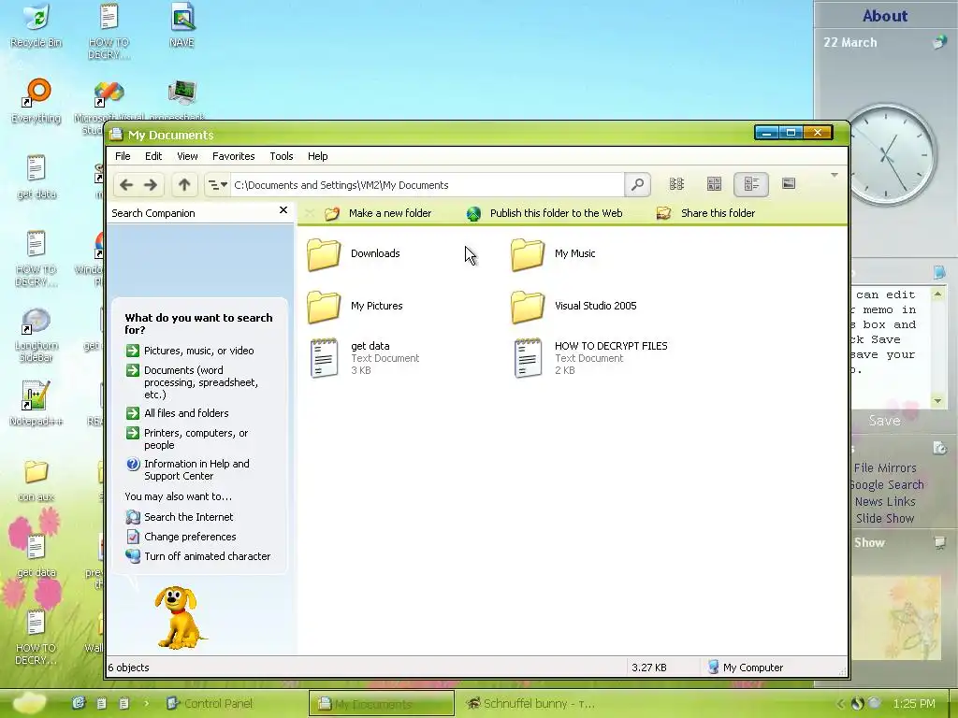This screenshot has height=718, width=958.
Task: Click the sidebar About header
Action: [x=885, y=16]
